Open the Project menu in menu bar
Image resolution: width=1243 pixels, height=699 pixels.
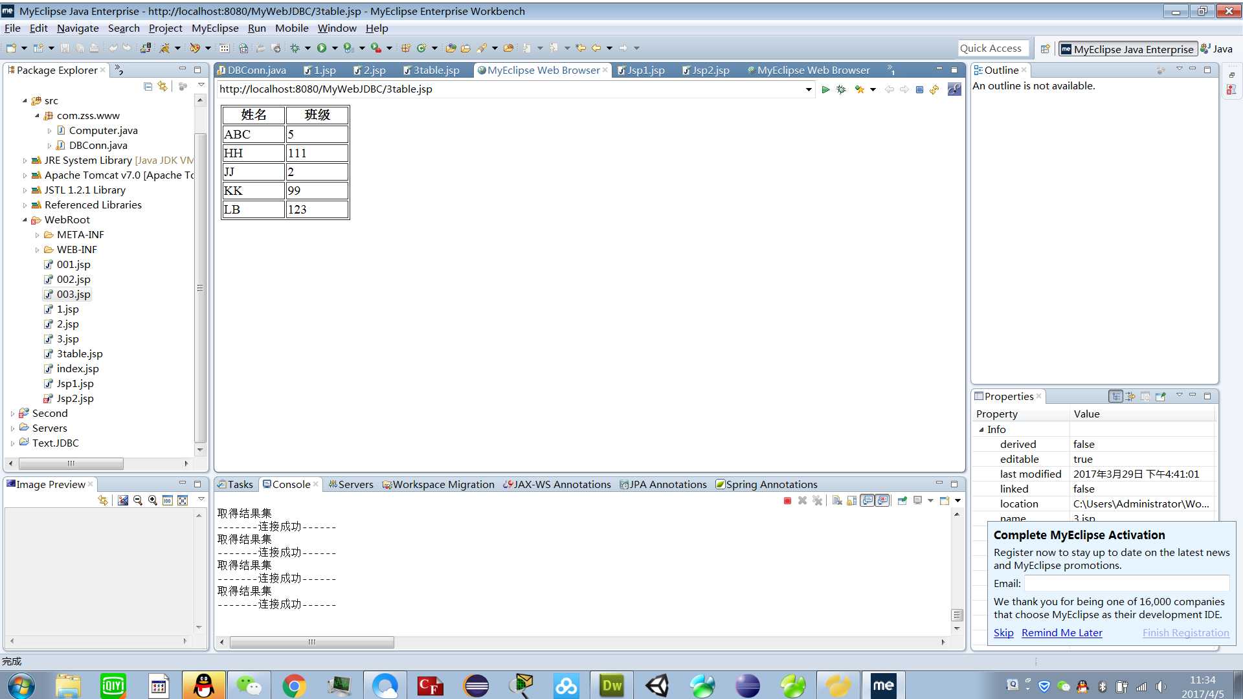click(x=165, y=27)
